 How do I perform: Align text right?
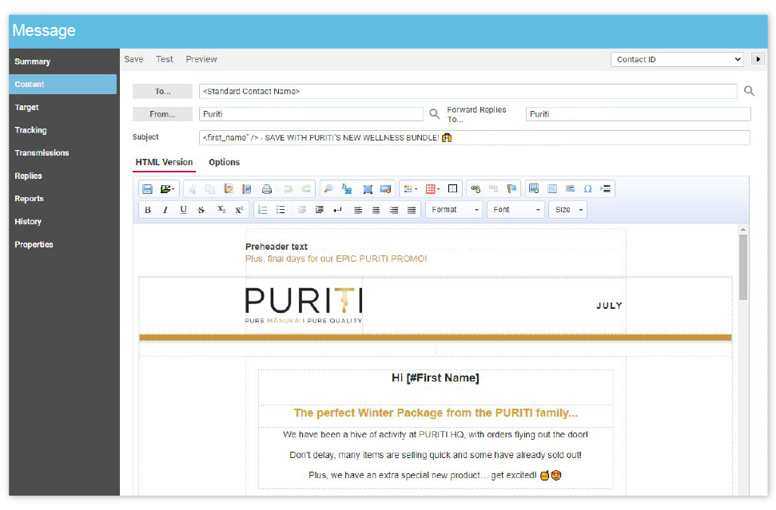(x=394, y=210)
